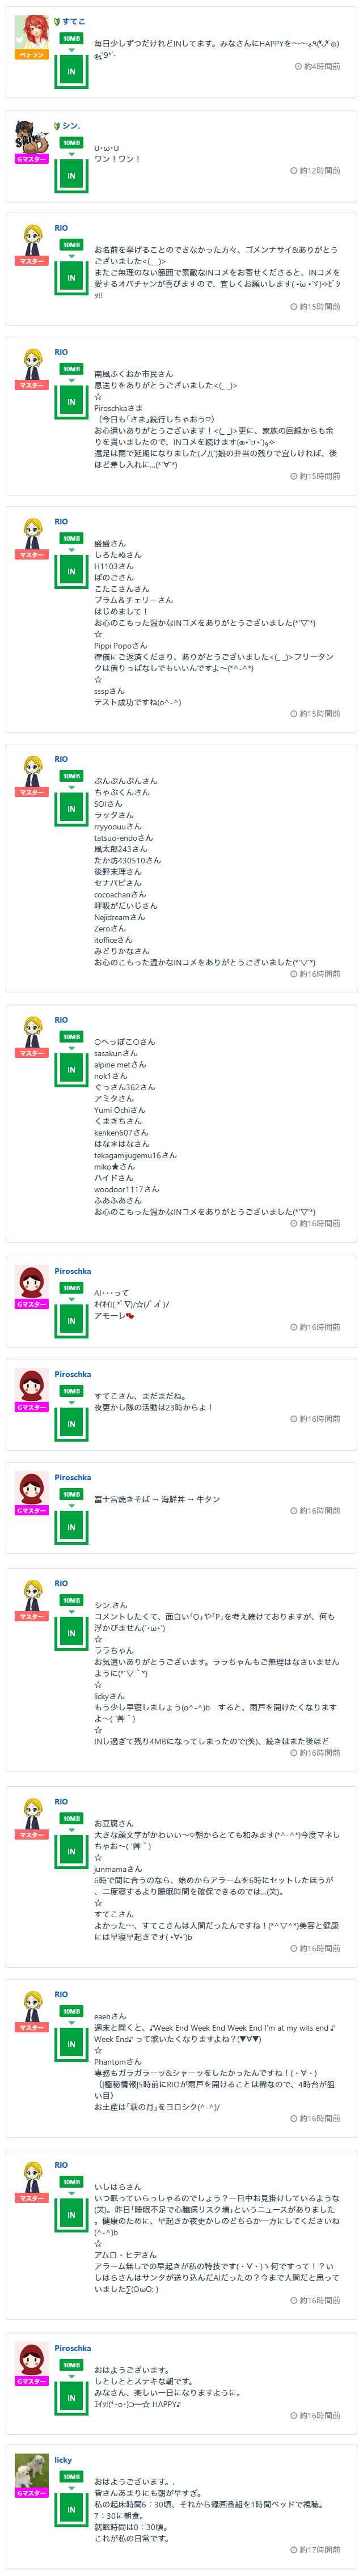This screenshot has height=2576, width=363.
Task: Click the green 10MB IN badge in すてこ's post
Action: click(x=71, y=61)
